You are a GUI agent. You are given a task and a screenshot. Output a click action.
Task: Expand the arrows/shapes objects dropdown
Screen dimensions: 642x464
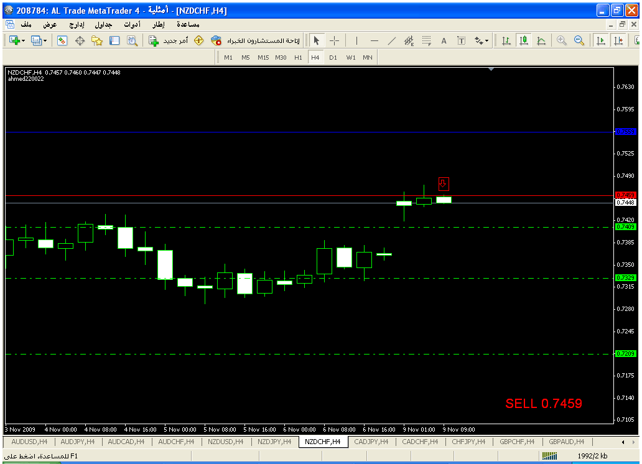pyautogui.click(x=487, y=40)
